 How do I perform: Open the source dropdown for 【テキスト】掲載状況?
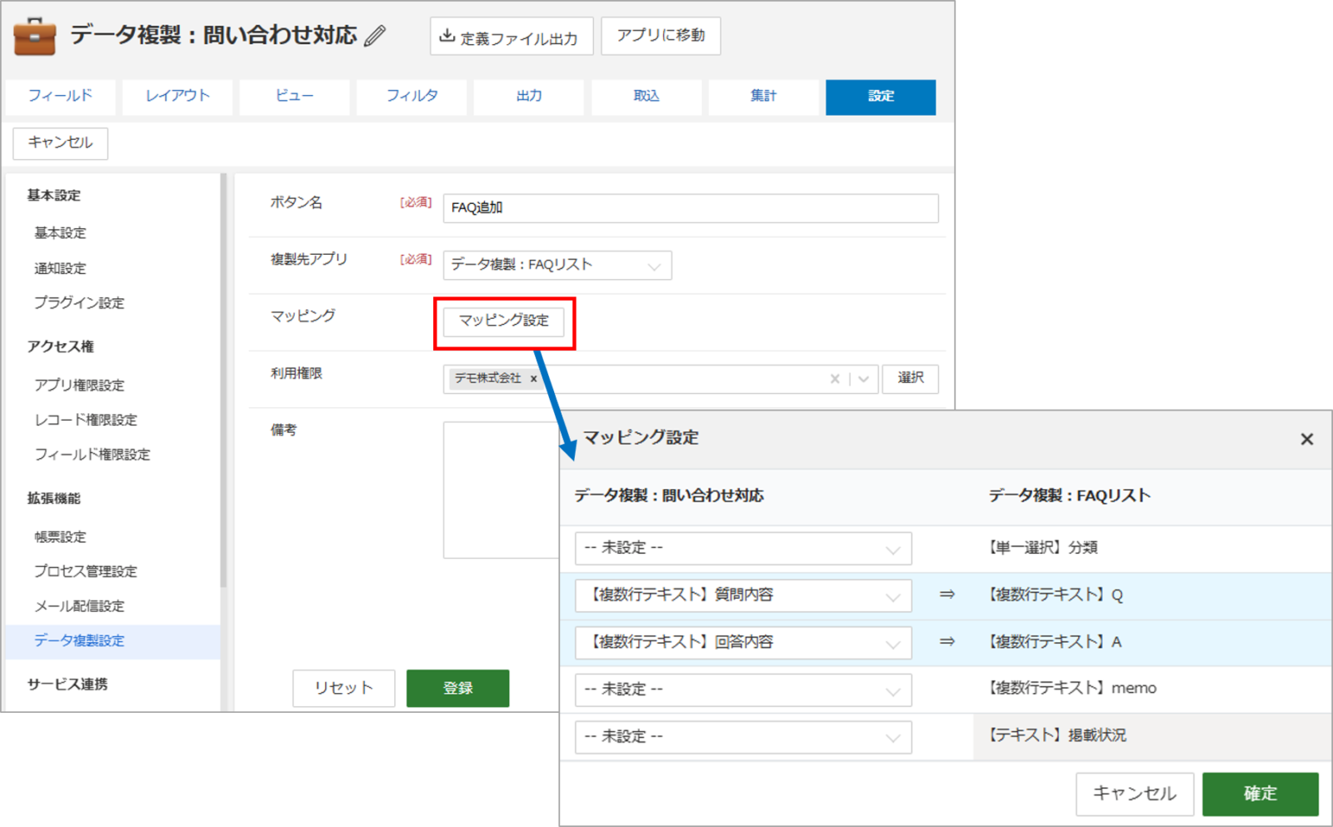(743, 738)
